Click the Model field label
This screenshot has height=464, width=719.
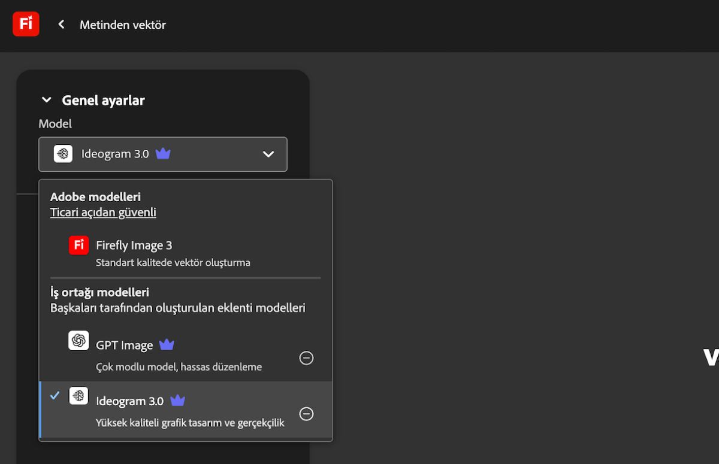[x=55, y=123]
